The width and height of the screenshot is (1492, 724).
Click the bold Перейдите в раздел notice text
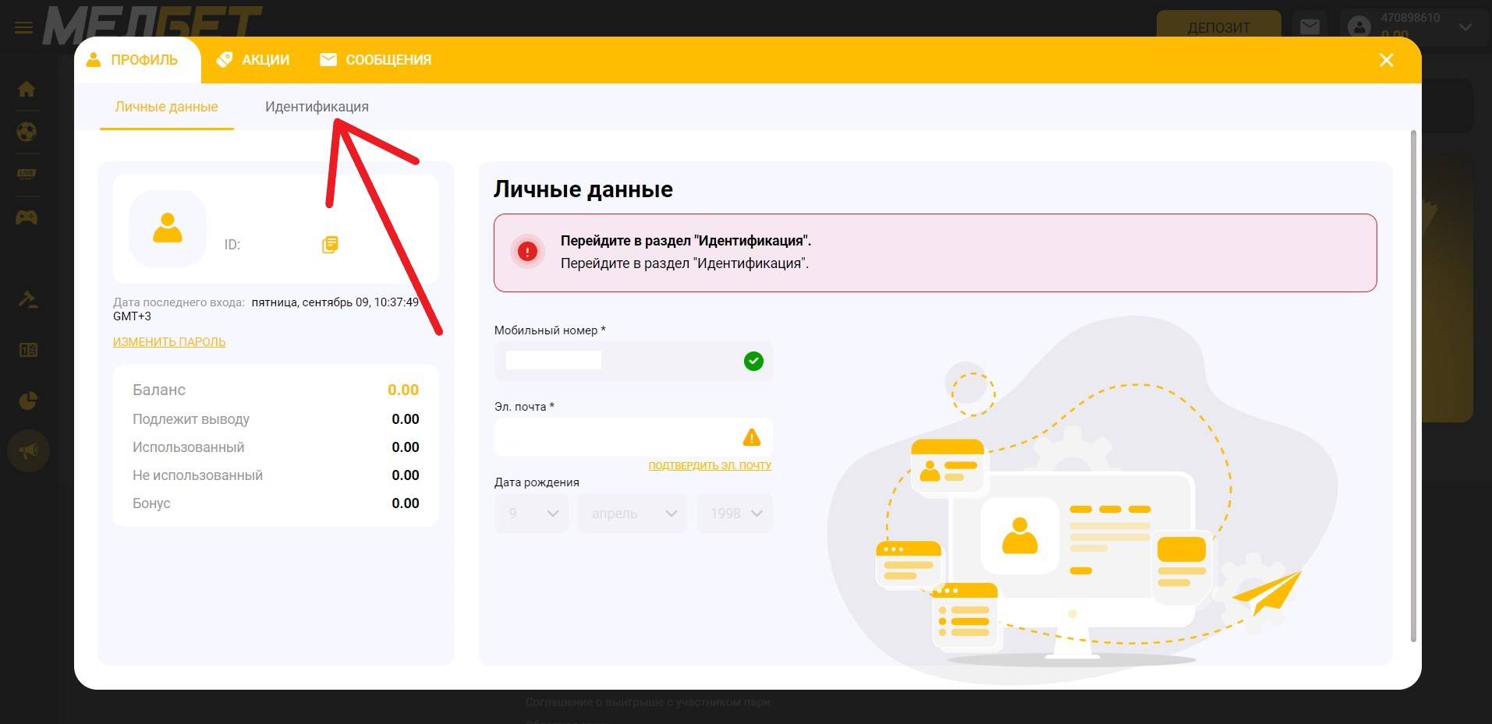click(686, 241)
